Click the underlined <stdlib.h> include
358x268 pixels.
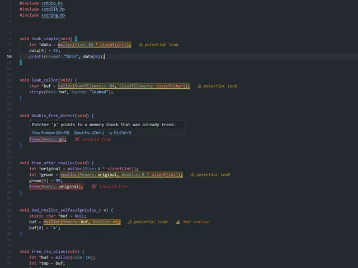[53, 9]
